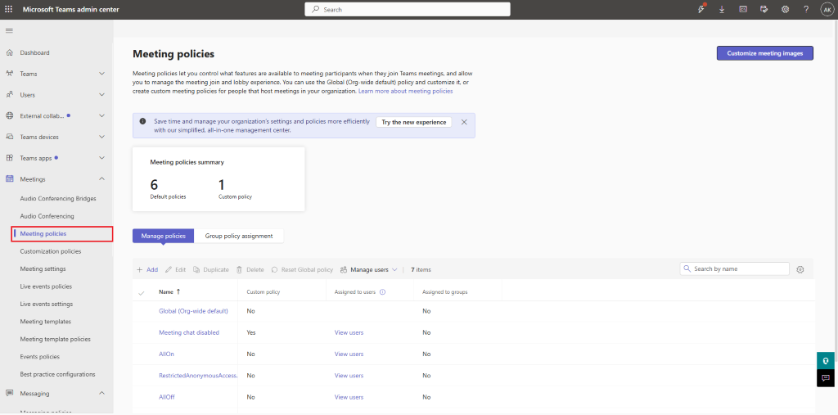Click the Messaging chat icon in sidebar
The width and height of the screenshot is (838, 415).
[9, 393]
